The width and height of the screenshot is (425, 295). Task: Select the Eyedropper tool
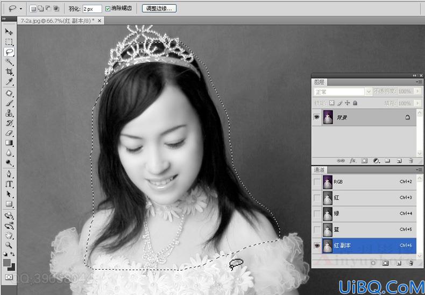(9, 81)
